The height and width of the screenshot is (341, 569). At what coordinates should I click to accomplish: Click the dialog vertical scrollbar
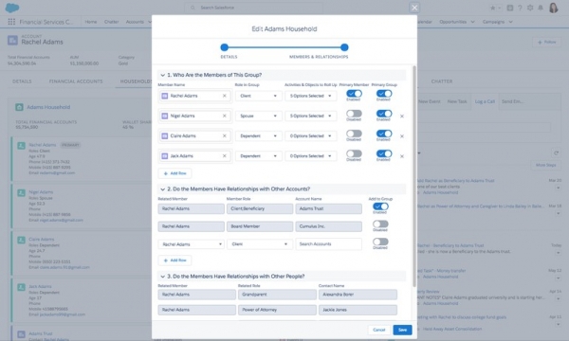pyautogui.click(x=414, y=176)
